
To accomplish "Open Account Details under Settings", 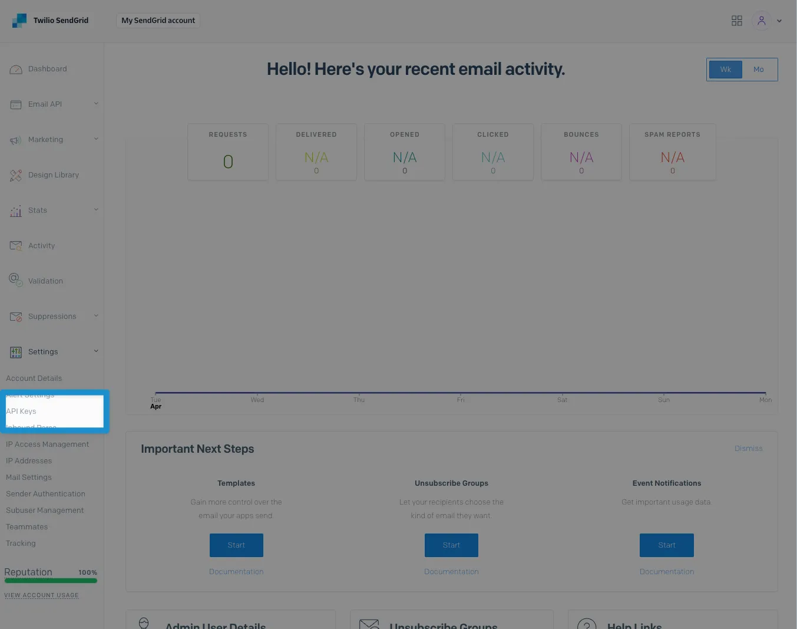I will click(34, 378).
